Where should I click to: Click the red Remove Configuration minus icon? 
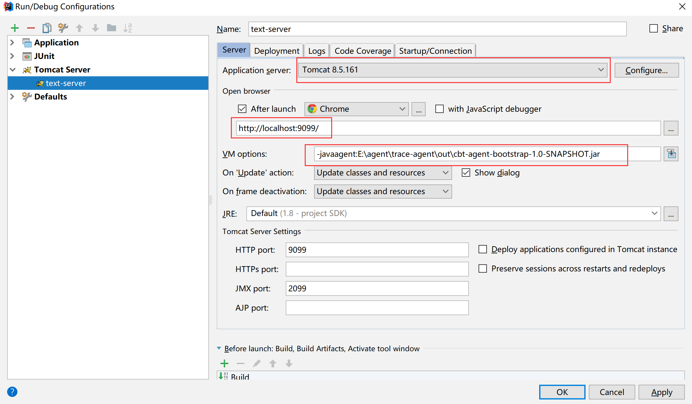pos(31,28)
